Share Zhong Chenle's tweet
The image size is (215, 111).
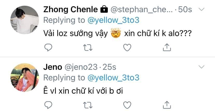tap(167, 47)
